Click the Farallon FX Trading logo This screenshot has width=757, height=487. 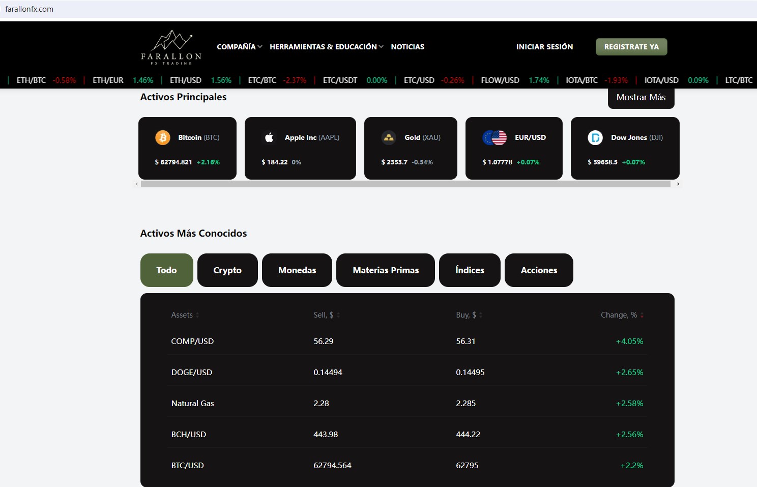click(x=171, y=47)
